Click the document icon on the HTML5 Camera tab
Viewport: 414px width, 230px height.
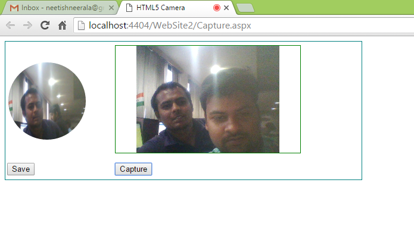tap(129, 8)
